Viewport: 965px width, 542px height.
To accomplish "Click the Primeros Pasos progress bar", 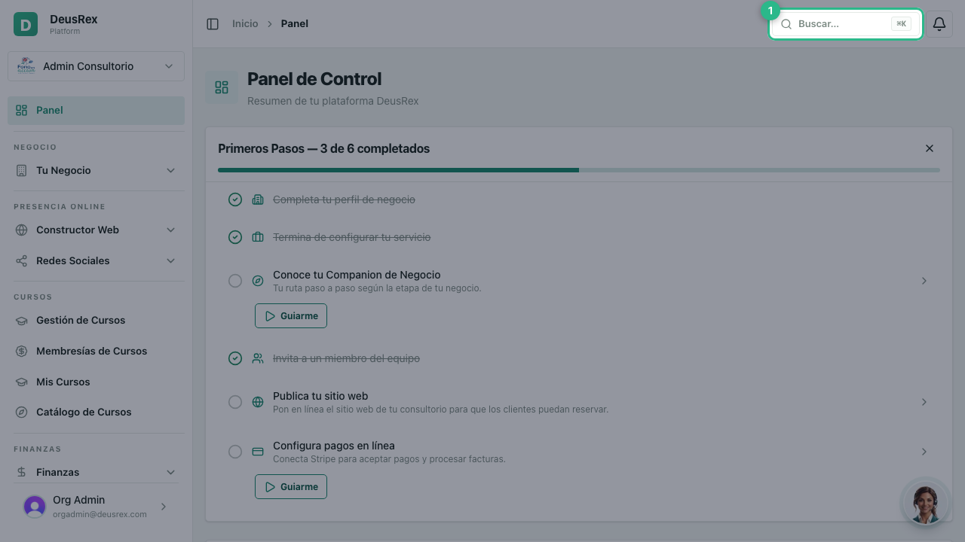I will click(x=579, y=170).
